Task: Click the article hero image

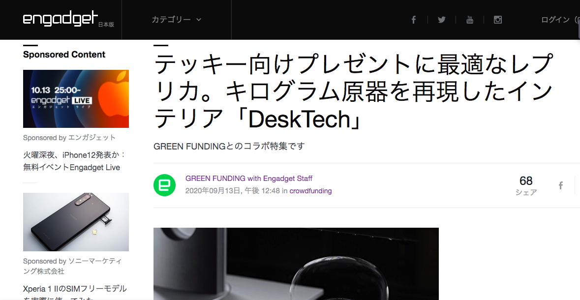Action: [296, 264]
